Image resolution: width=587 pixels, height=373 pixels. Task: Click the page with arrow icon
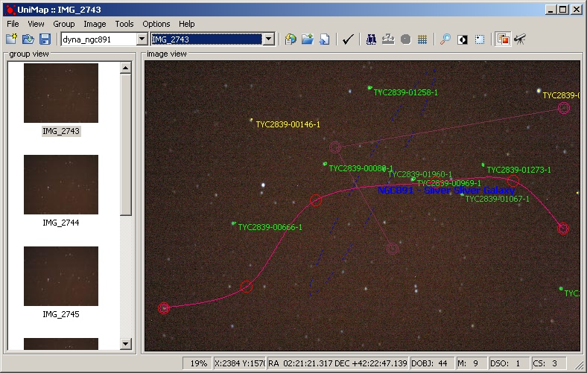click(324, 39)
